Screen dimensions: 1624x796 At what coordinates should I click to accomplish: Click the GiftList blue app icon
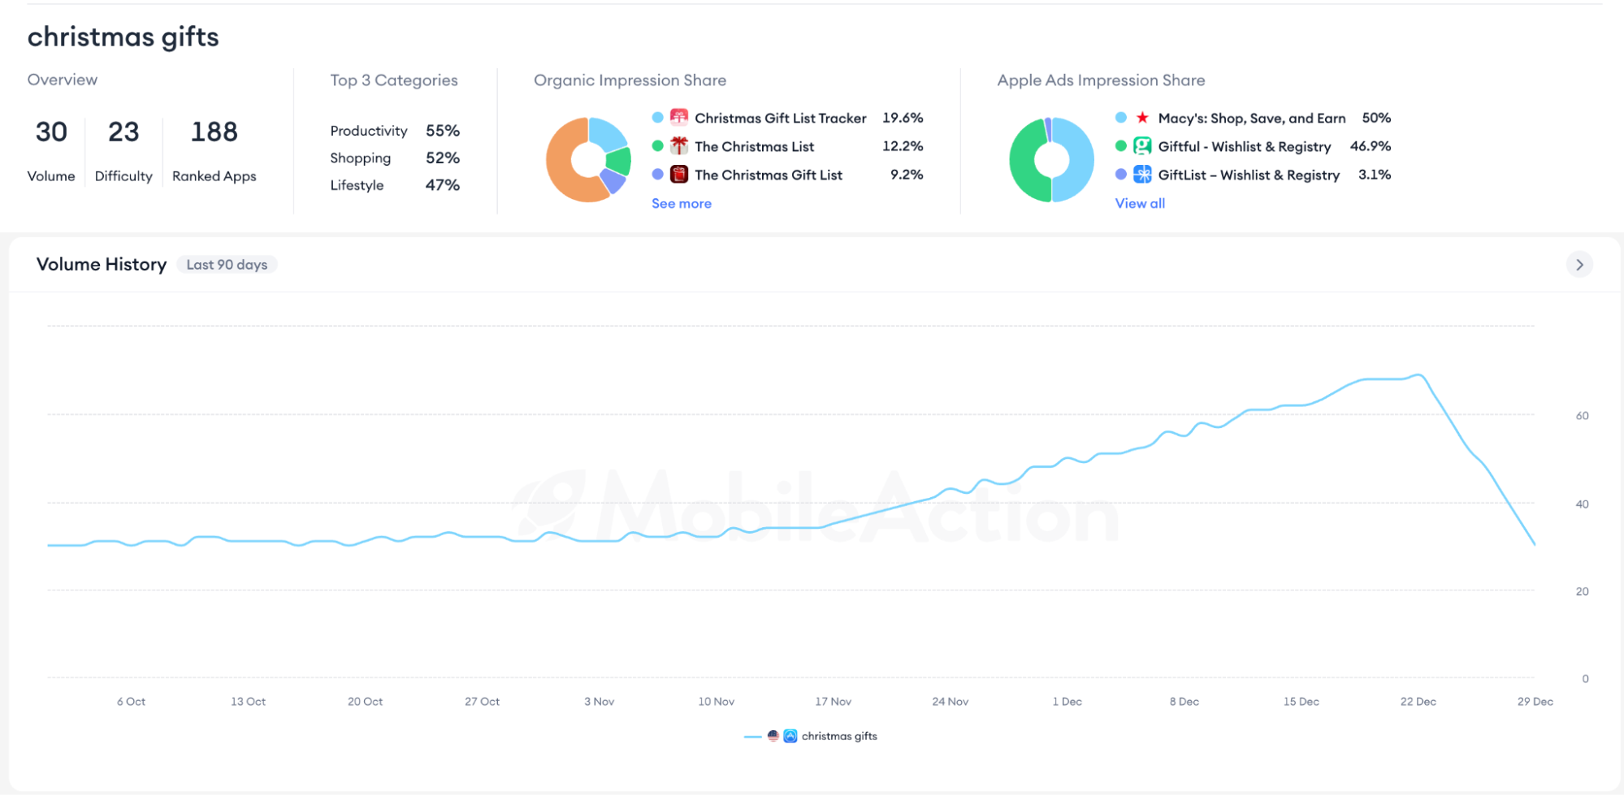point(1142,175)
